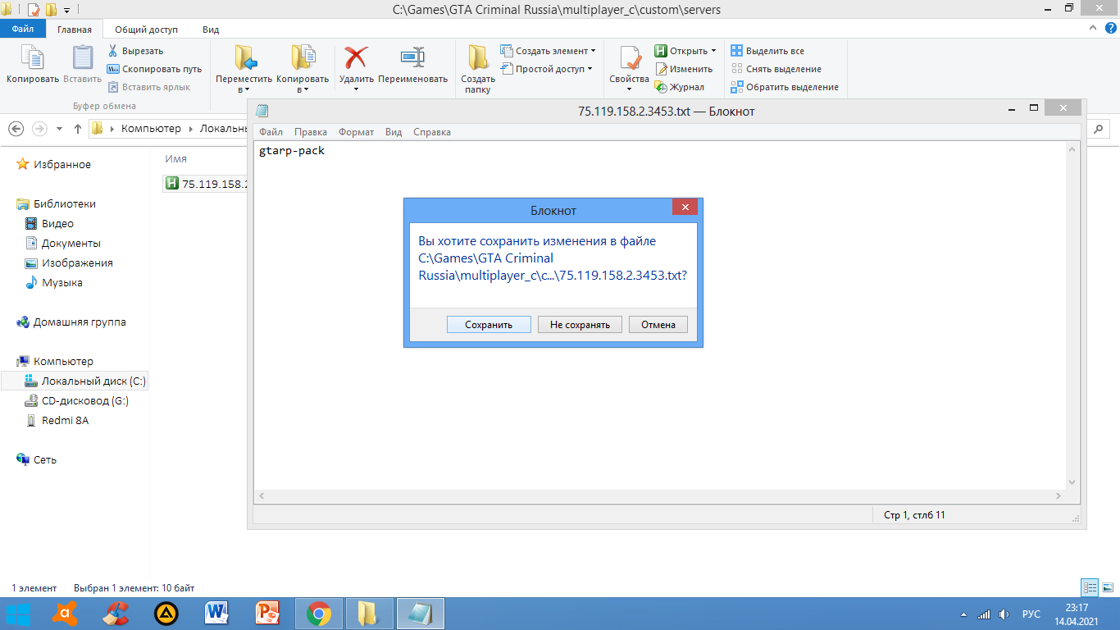1120x630 pixels.
Task: Select Сеть in navigation pane
Action: [x=37, y=460]
